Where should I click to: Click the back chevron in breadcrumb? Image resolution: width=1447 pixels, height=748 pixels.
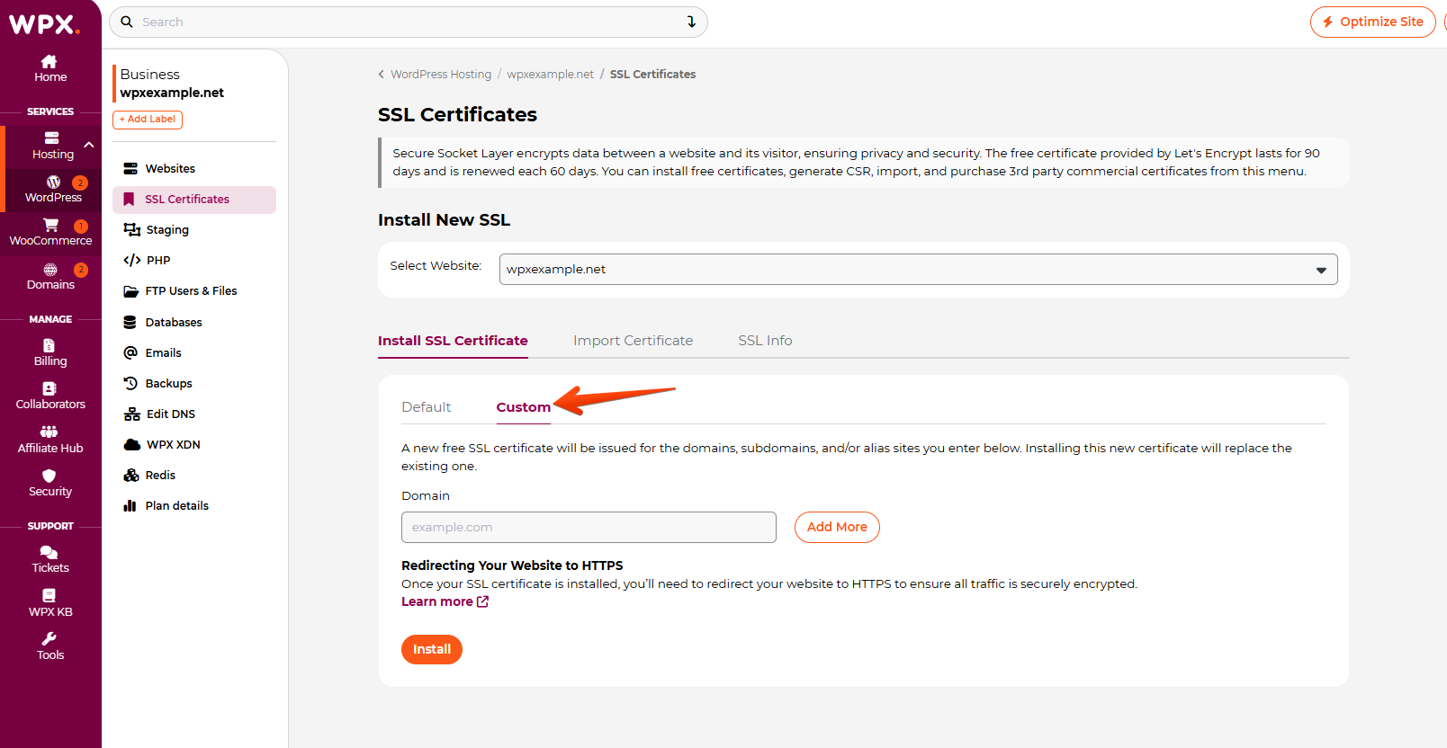[382, 75]
